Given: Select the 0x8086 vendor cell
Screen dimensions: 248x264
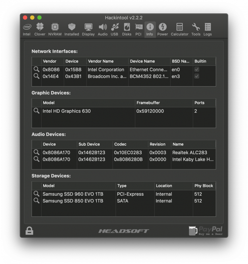Looking at the screenshot, I should [51, 70].
